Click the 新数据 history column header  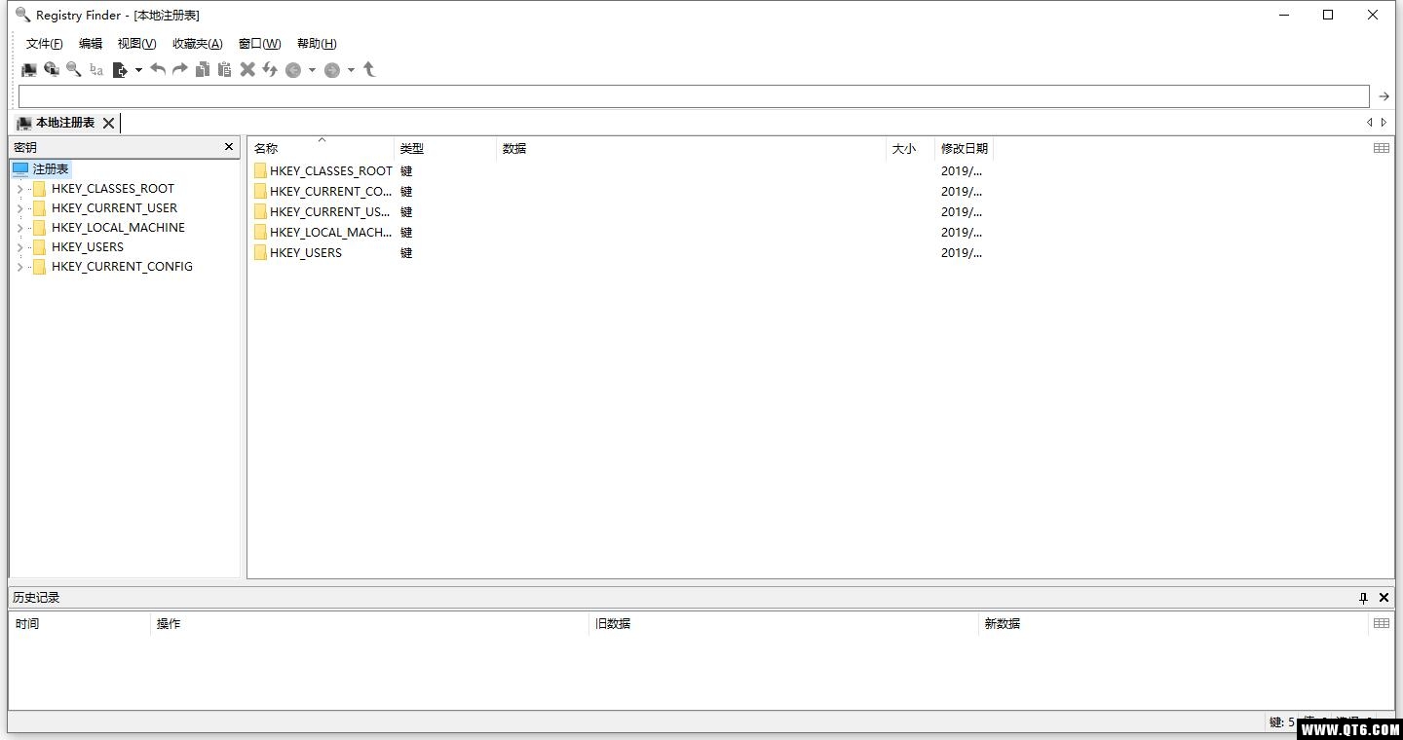click(1174, 624)
